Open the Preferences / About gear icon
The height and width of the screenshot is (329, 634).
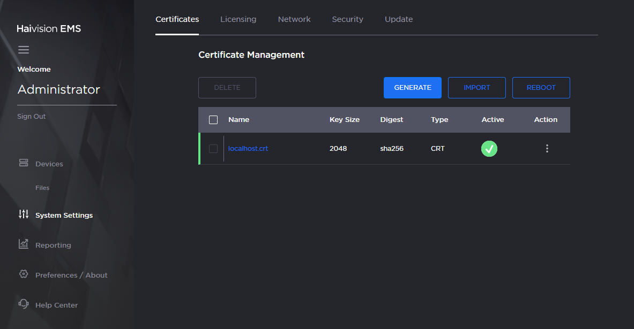tap(24, 274)
